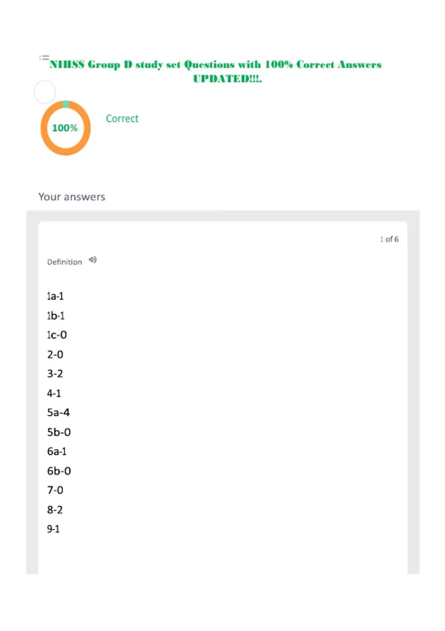Select the 5a-4 answer line
This screenshot has width=445, height=631.
pyautogui.click(x=58, y=413)
